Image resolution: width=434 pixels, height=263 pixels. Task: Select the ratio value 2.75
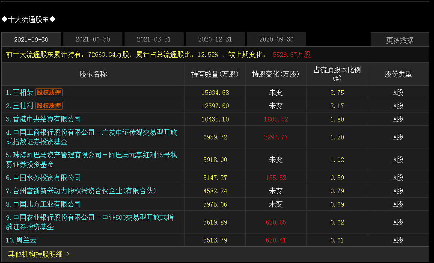pos(337,93)
